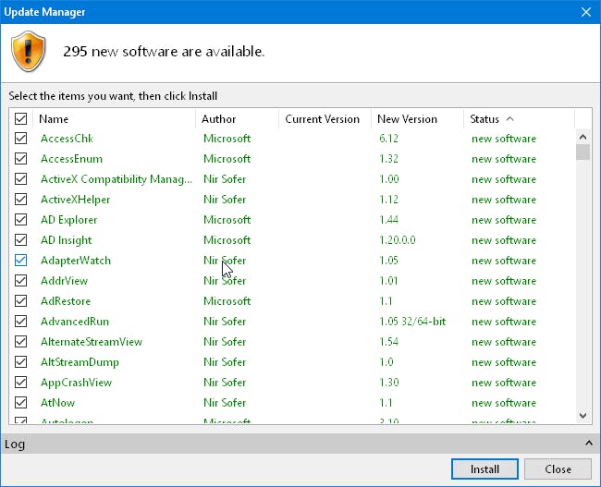Image resolution: width=601 pixels, height=487 pixels.
Task: Uncheck the AppCrashView checkbox
Action: (x=20, y=382)
